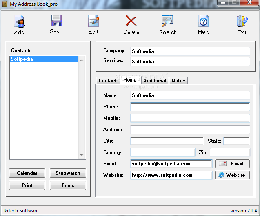This screenshot has height=216, width=260.
Task: Click into the Name field
Action: tap(190, 95)
